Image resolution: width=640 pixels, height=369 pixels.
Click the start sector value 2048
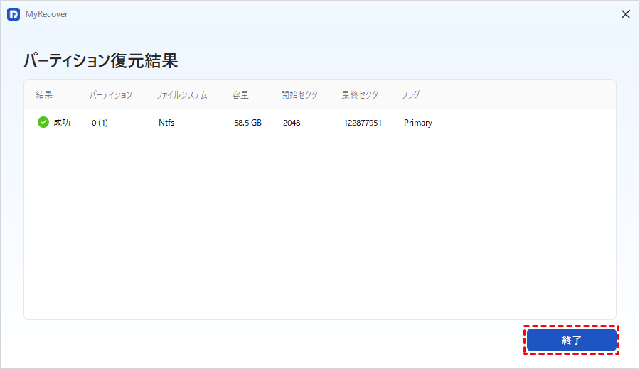tap(292, 123)
